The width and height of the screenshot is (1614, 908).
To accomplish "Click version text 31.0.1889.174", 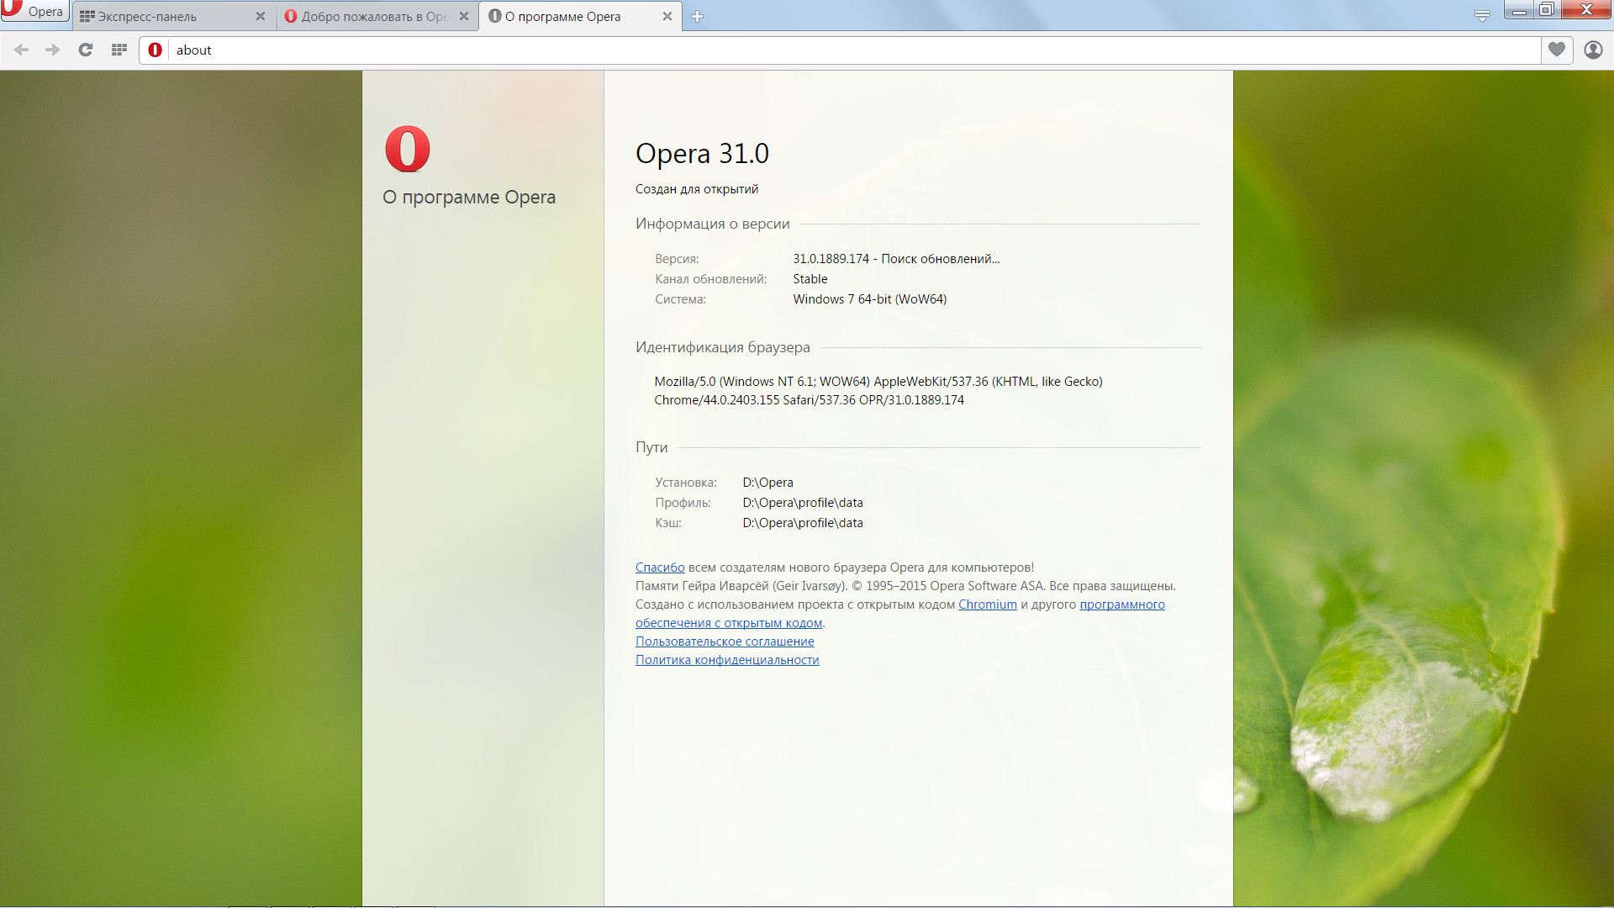I will click(831, 259).
